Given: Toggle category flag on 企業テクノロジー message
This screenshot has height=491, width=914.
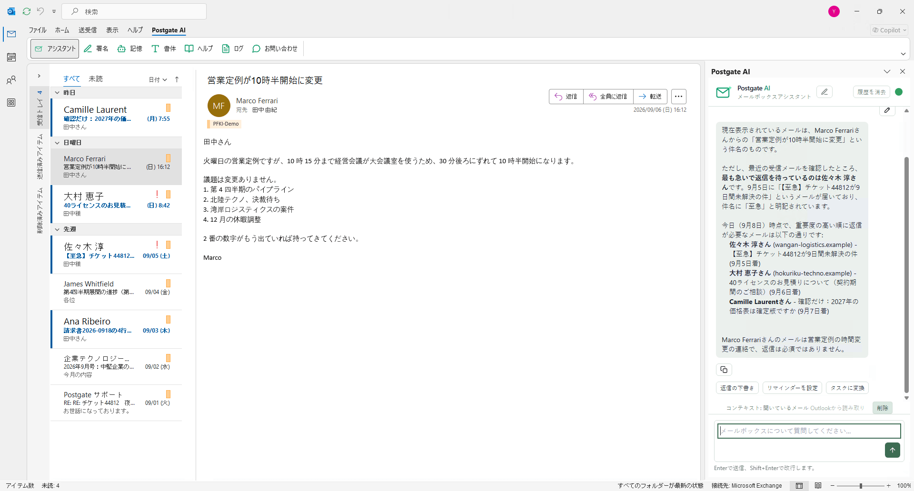Looking at the screenshot, I should pos(168,358).
